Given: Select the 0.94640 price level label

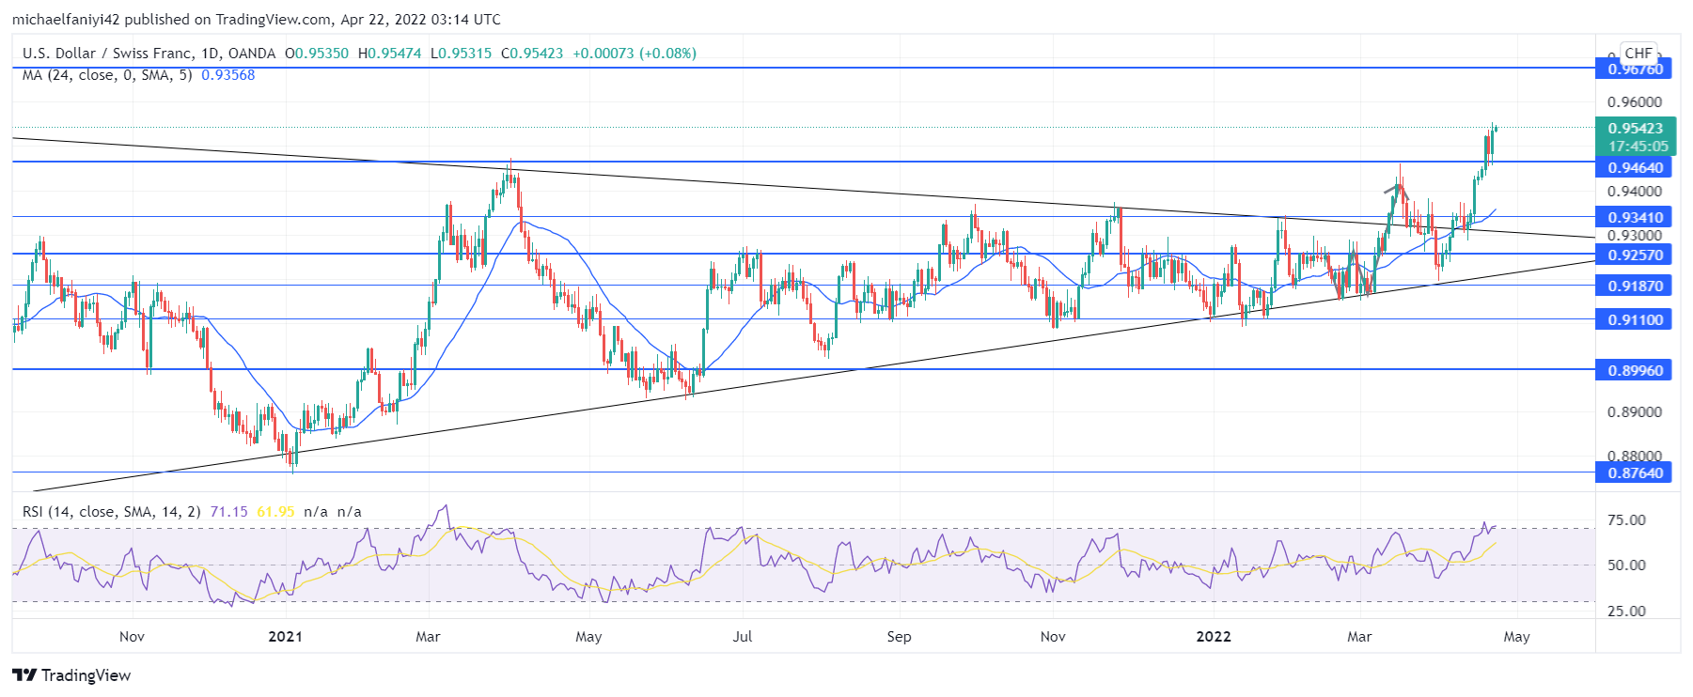Looking at the screenshot, I should tap(1635, 168).
